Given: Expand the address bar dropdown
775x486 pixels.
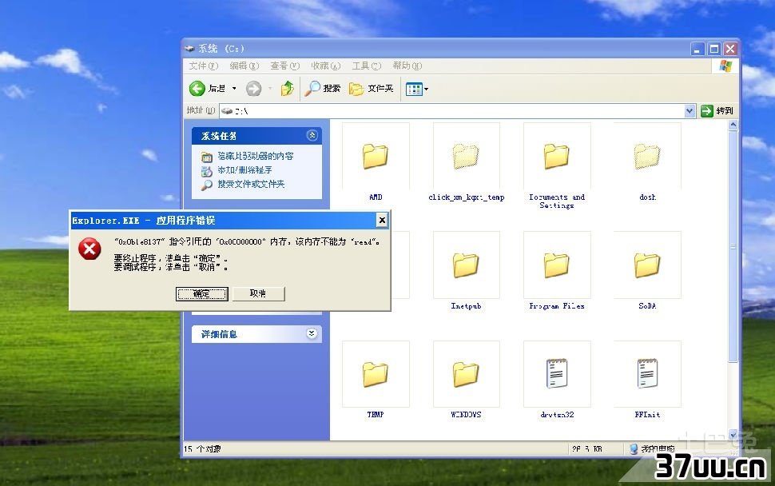Looking at the screenshot, I should click(690, 111).
